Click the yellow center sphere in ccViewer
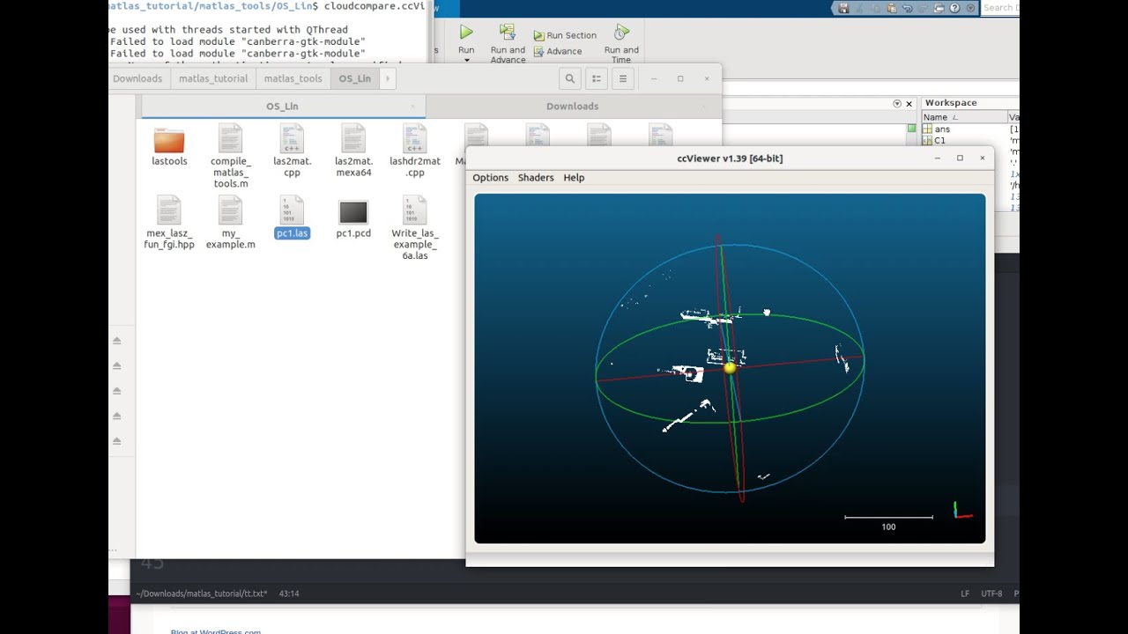This screenshot has height=634, width=1128. 730,367
